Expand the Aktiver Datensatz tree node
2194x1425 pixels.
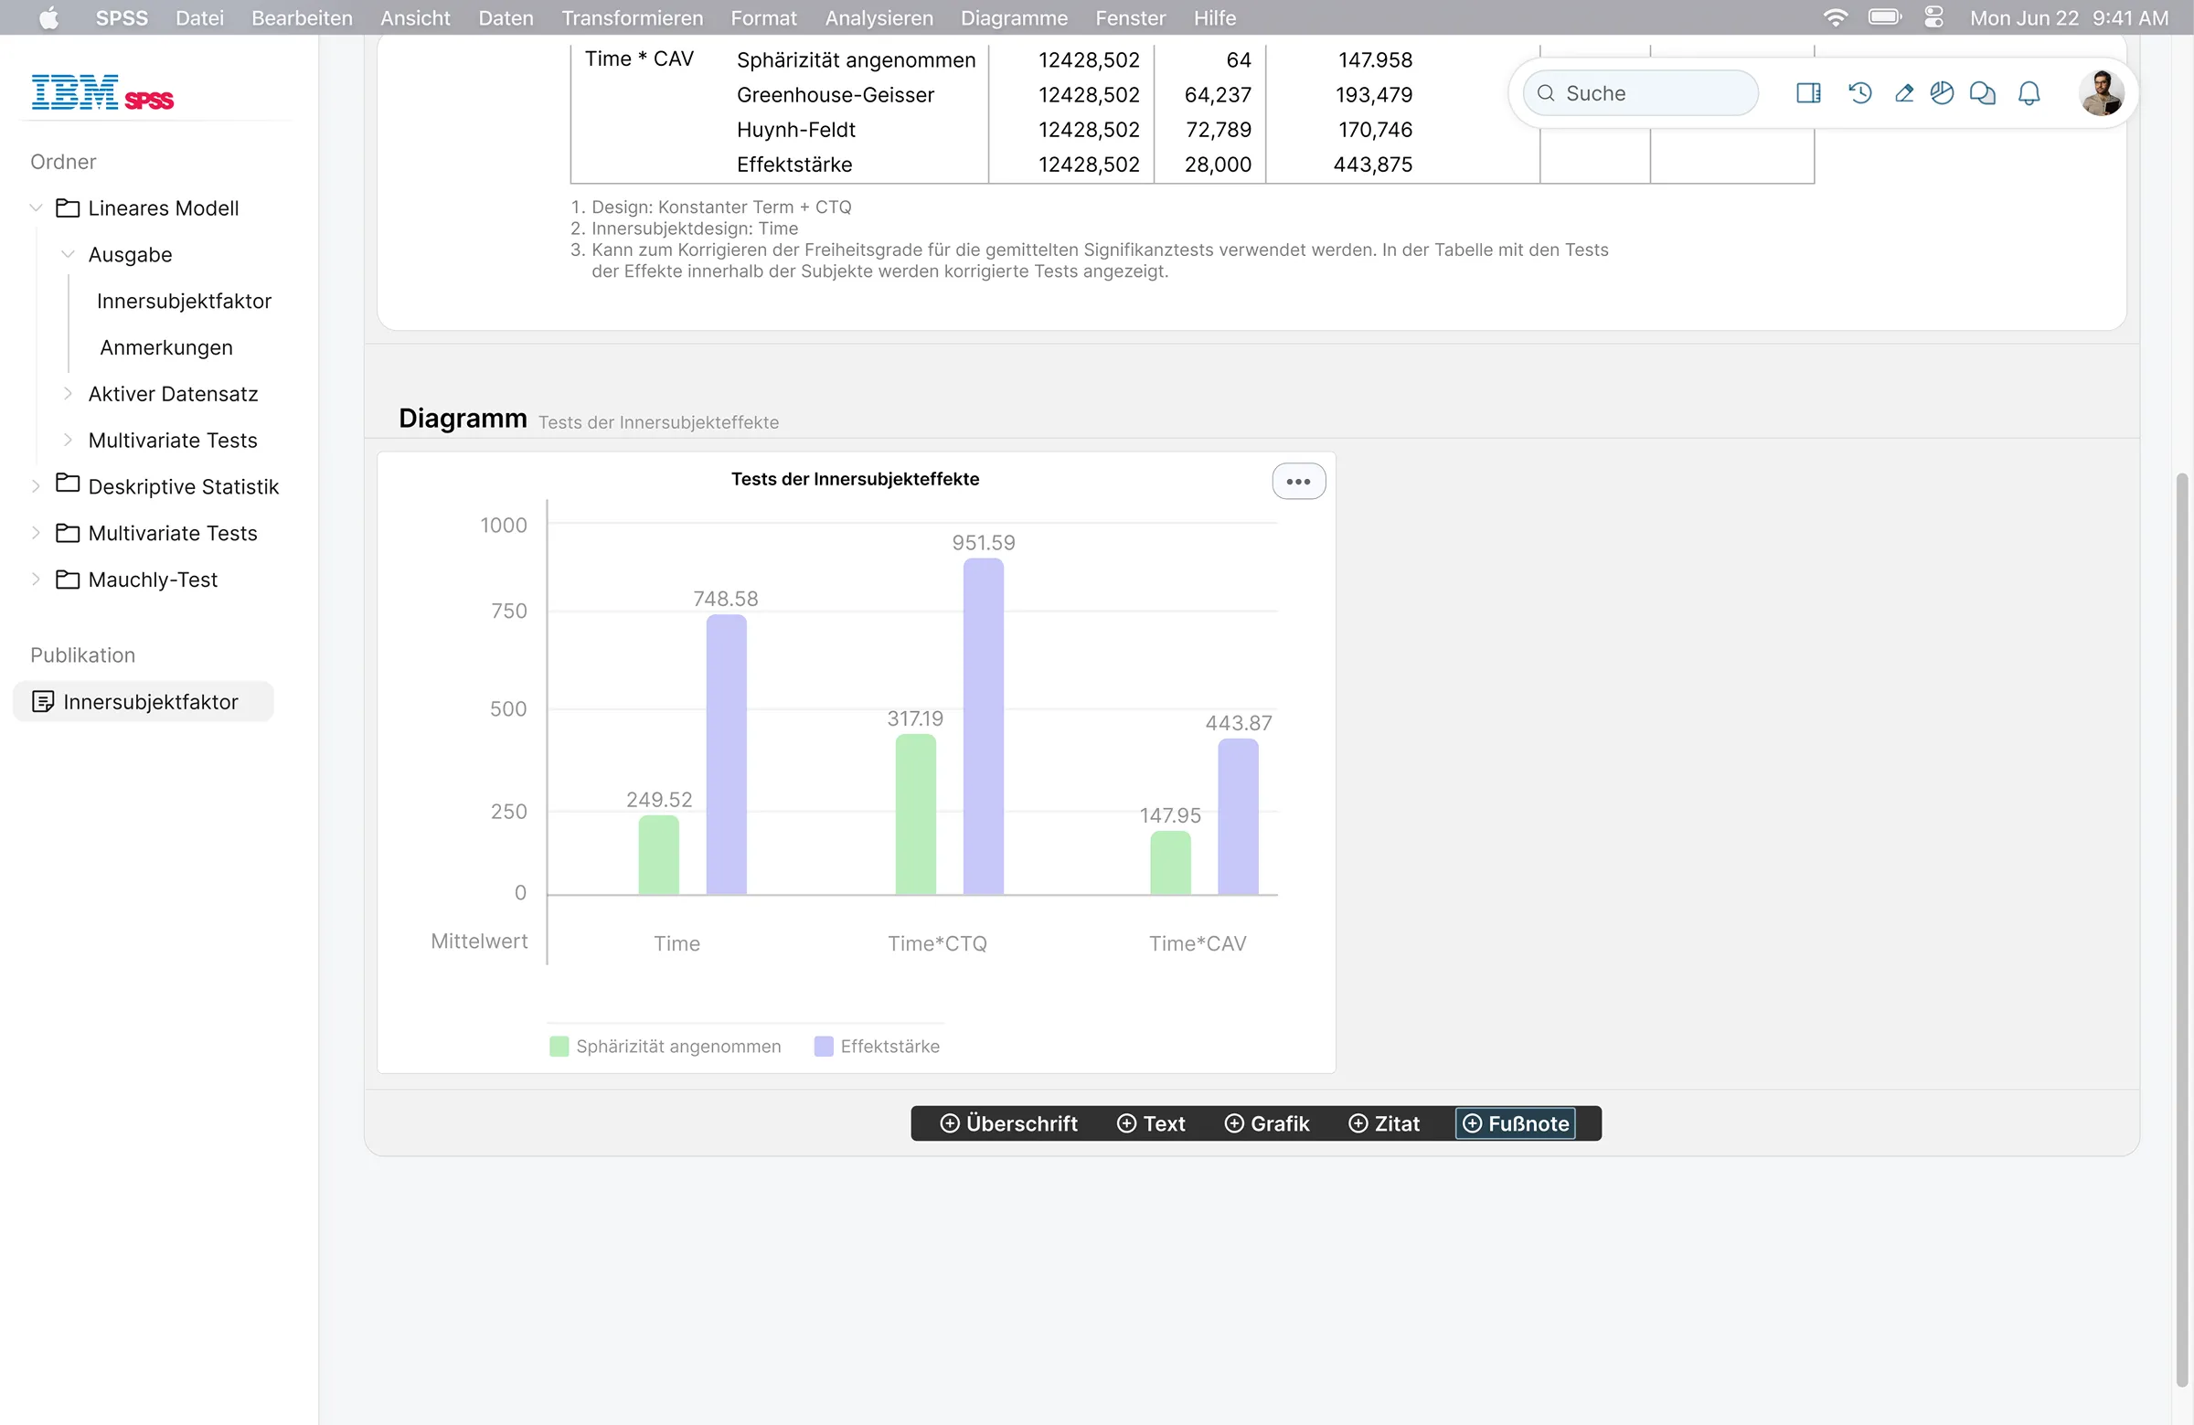tap(69, 394)
